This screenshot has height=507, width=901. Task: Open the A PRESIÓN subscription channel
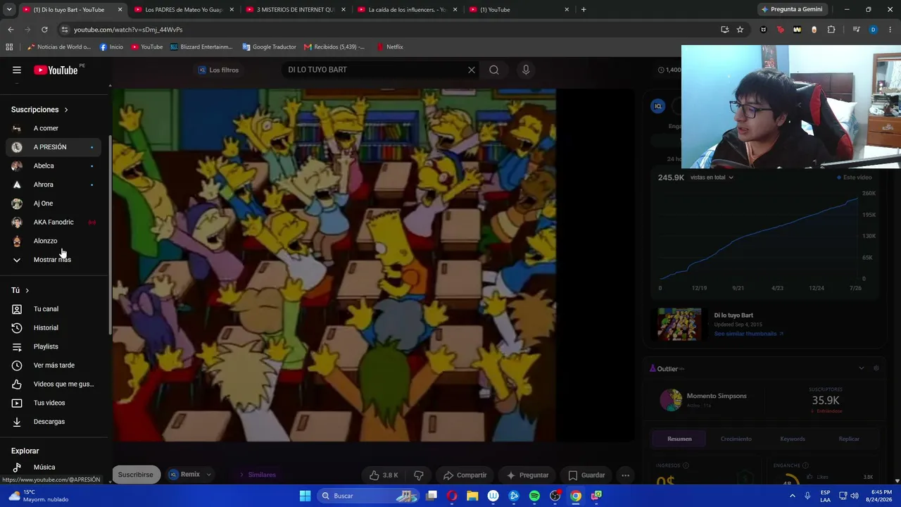coord(55,147)
